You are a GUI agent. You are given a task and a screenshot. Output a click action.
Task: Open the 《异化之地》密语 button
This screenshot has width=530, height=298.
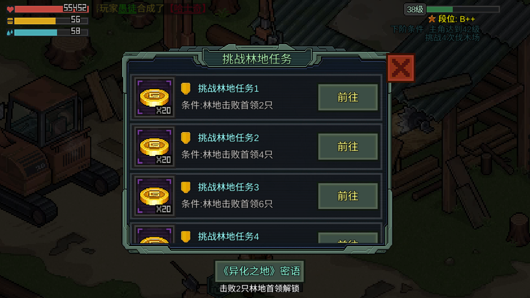[x=259, y=272]
